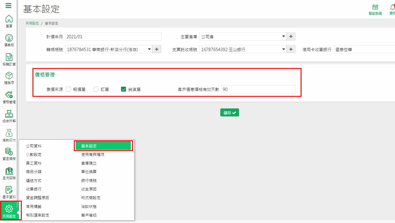395x223 pixels.
Task: Select 小數設定 menu entry
Action: click(x=34, y=154)
